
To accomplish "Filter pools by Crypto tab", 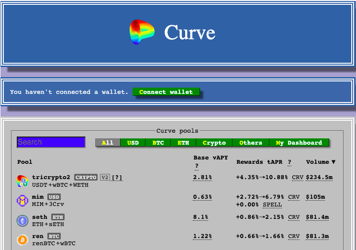I will (x=214, y=143).
